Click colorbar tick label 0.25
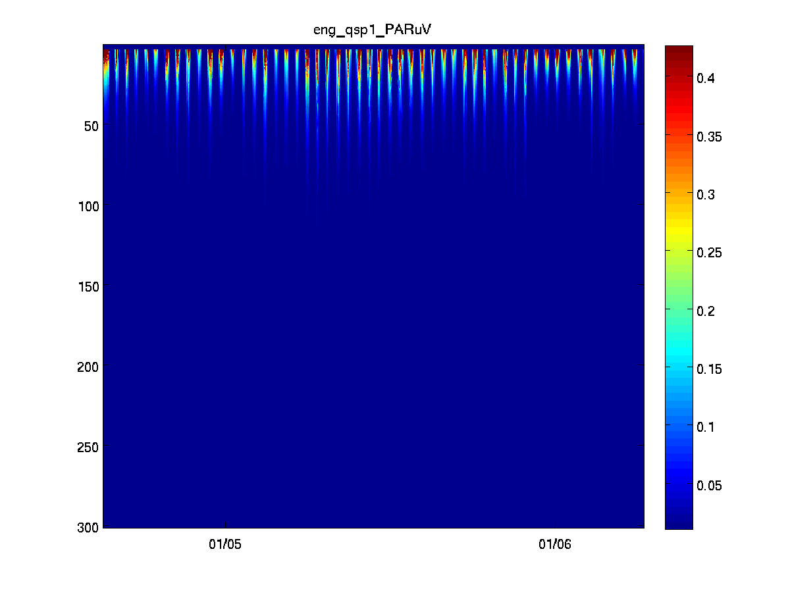Screen dimensions: 790x593 pos(709,252)
